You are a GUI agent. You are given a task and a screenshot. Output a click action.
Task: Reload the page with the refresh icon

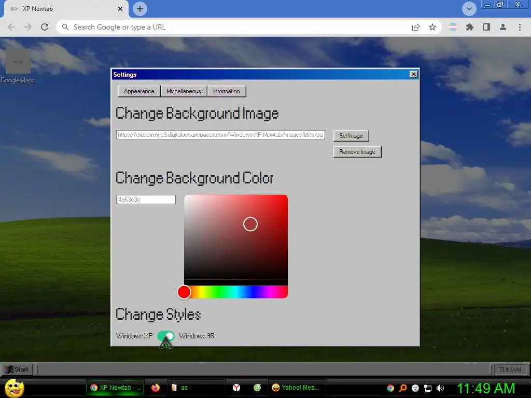[x=45, y=27]
